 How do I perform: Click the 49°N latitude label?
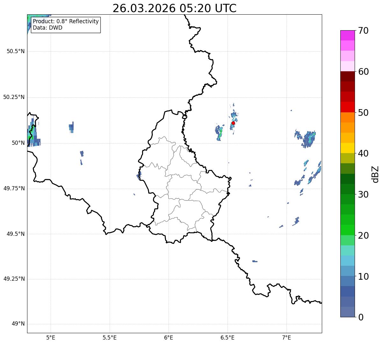point(18,324)
